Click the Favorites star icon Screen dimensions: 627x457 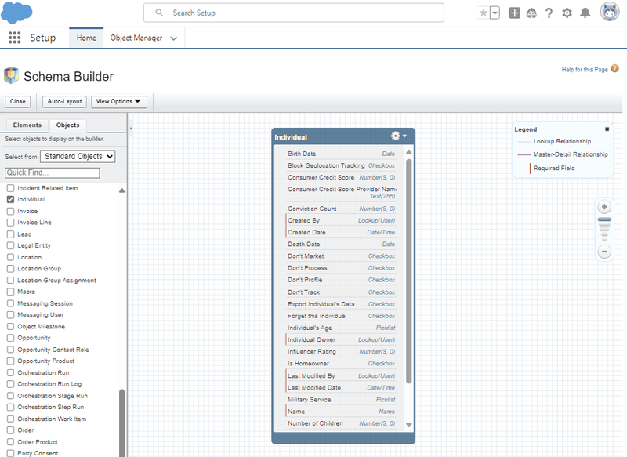coord(484,13)
